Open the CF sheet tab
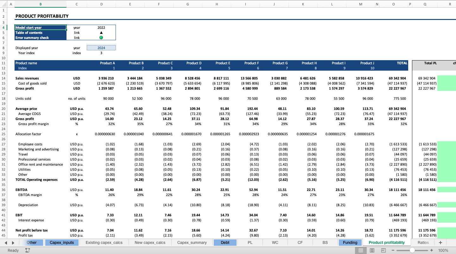Screen dimensions: 456x254 click(x=300, y=243)
